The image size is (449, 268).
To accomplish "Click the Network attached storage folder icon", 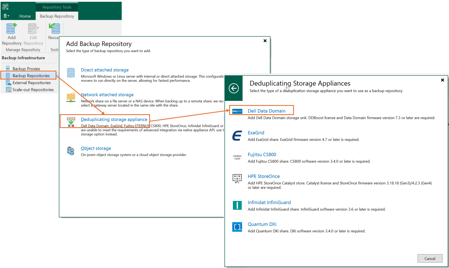I will pos(71,98).
